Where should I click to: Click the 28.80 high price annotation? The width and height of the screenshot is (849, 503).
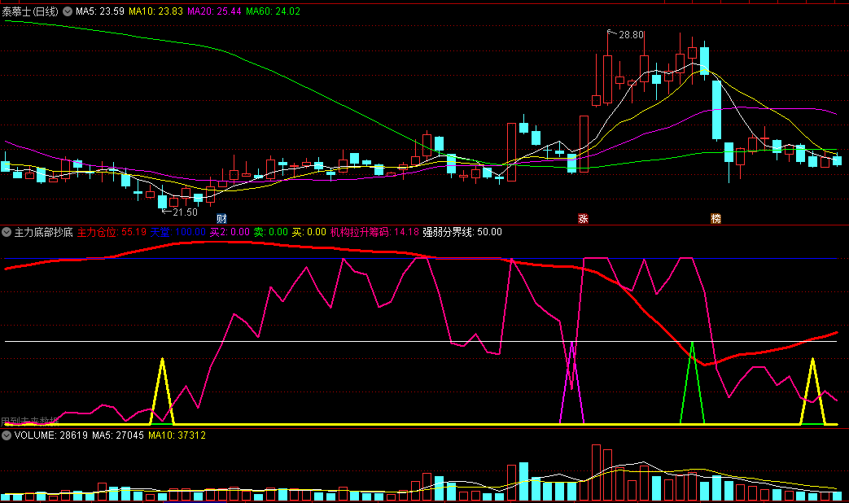tap(632, 35)
